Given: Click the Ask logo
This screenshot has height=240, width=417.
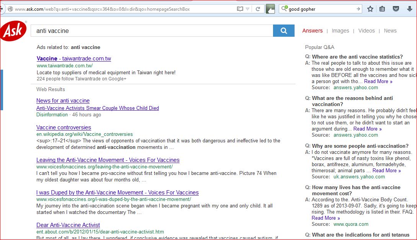Looking at the screenshot, I should point(13,31).
